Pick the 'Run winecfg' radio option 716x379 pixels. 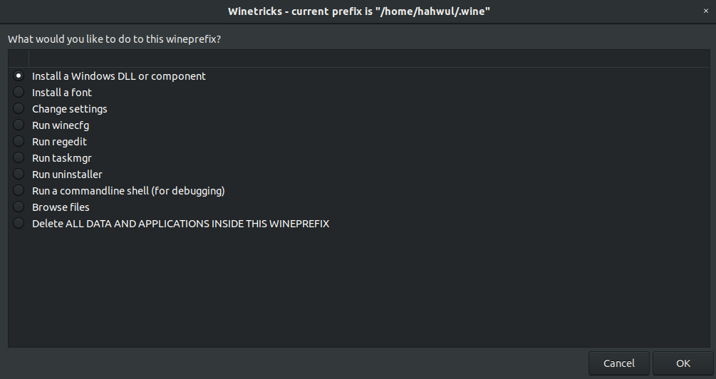19,125
